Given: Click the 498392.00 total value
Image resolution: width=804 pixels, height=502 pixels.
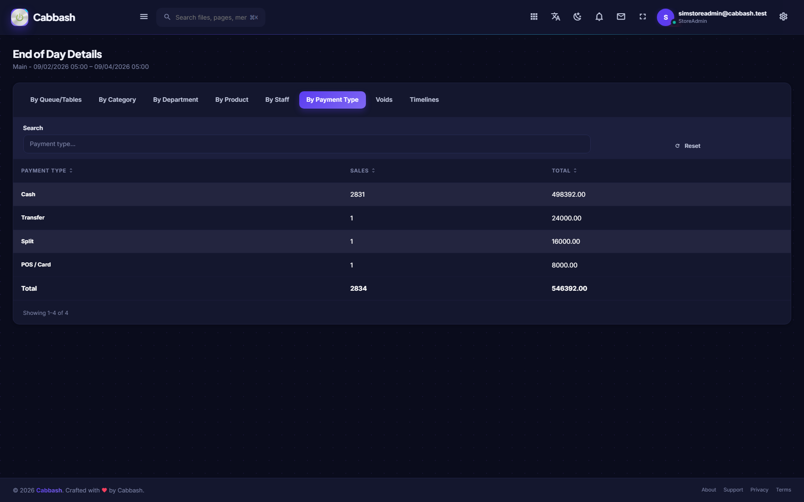Looking at the screenshot, I should coord(568,194).
